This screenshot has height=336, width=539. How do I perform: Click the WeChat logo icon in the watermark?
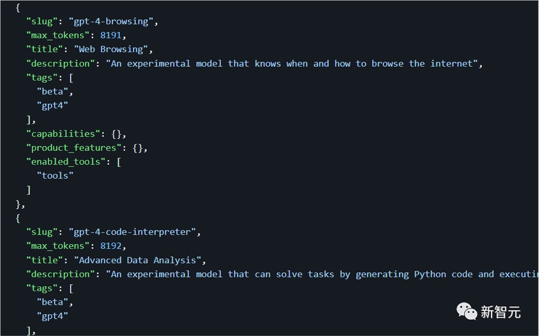[x=467, y=311]
